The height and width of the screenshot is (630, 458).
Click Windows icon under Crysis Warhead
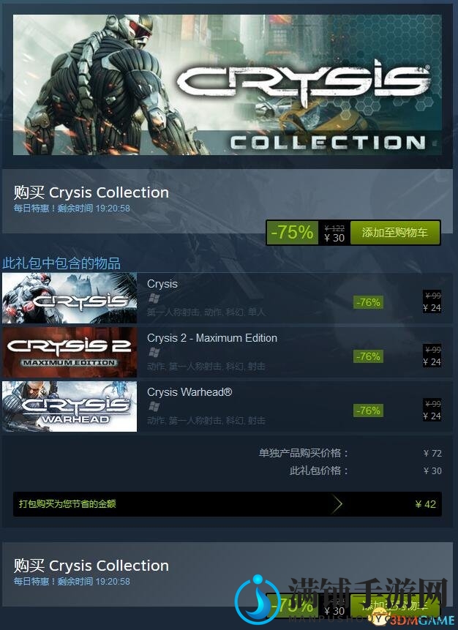point(154,407)
